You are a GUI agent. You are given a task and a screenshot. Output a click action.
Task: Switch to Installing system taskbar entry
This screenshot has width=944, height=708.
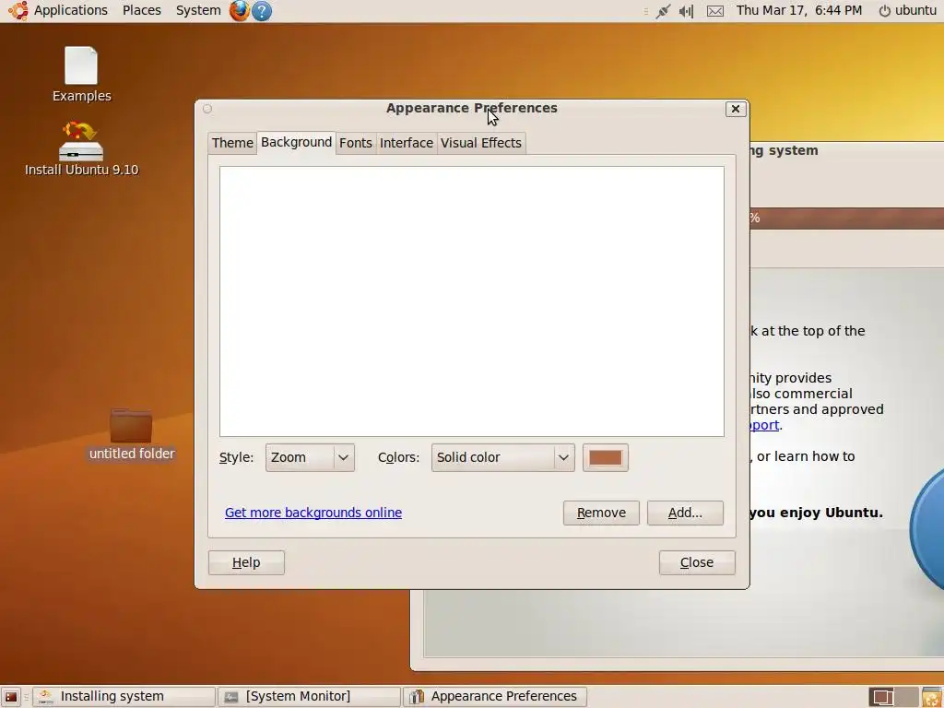[124, 697]
